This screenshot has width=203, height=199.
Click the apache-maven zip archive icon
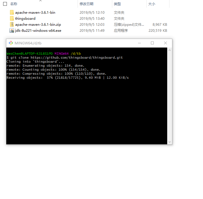(x=12, y=24)
